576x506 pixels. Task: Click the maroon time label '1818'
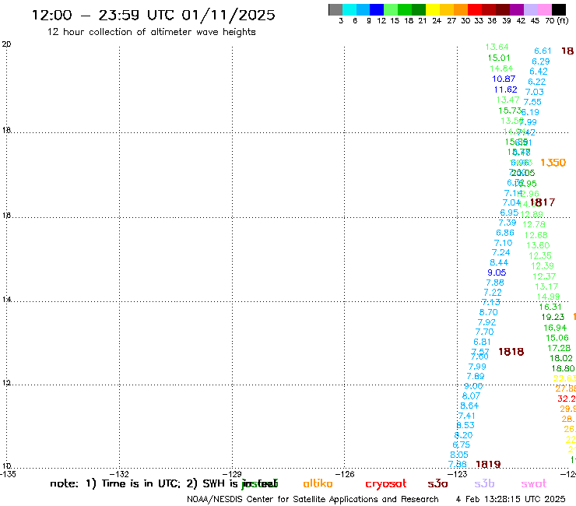[x=511, y=352]
